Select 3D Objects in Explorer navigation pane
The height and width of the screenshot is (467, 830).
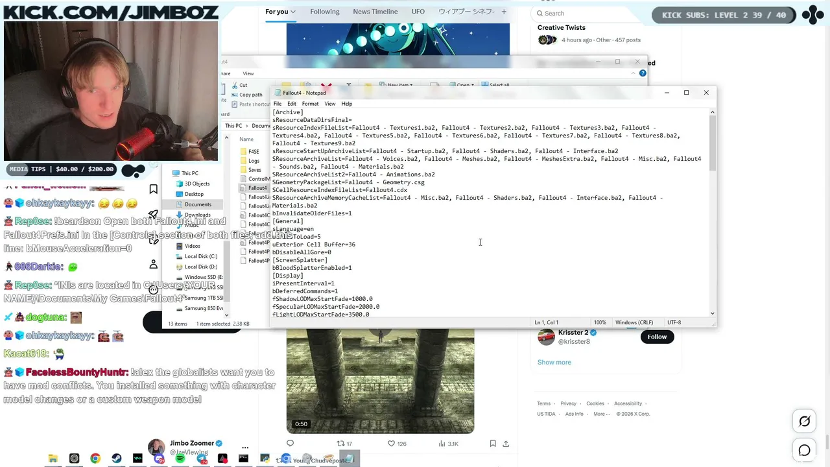pyautogui.click(x=197, y=184)
